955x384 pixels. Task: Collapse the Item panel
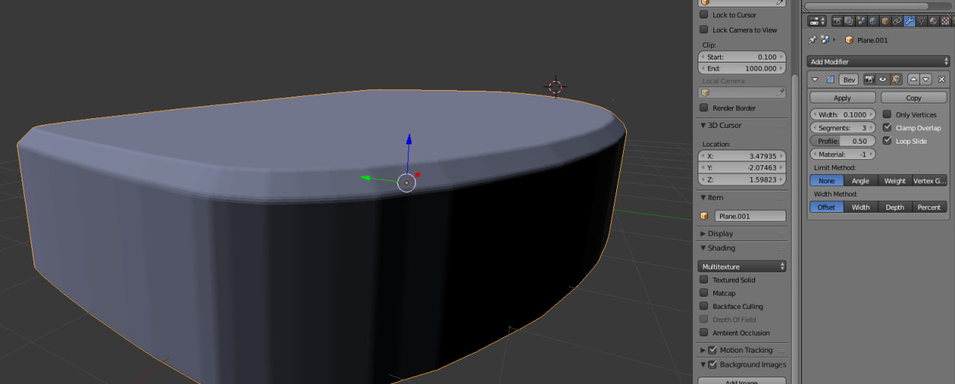tap(703, 197)
